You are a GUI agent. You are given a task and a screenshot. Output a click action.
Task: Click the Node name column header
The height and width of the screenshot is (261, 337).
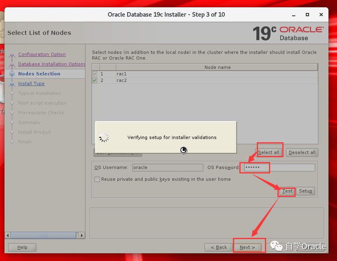217,67
